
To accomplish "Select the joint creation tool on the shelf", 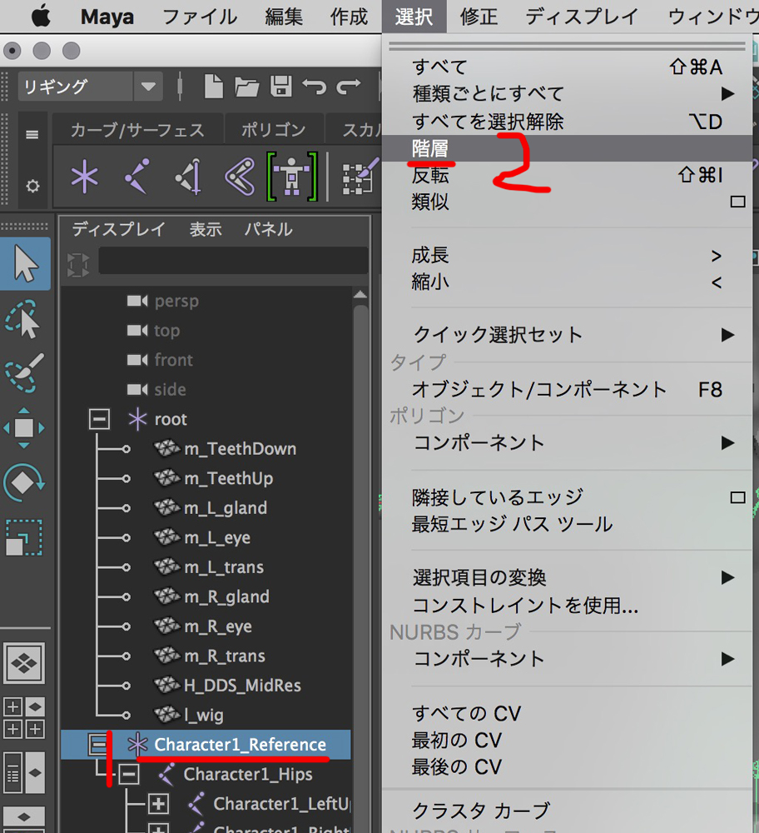I will pyautogui.click(x=136, y=176).
